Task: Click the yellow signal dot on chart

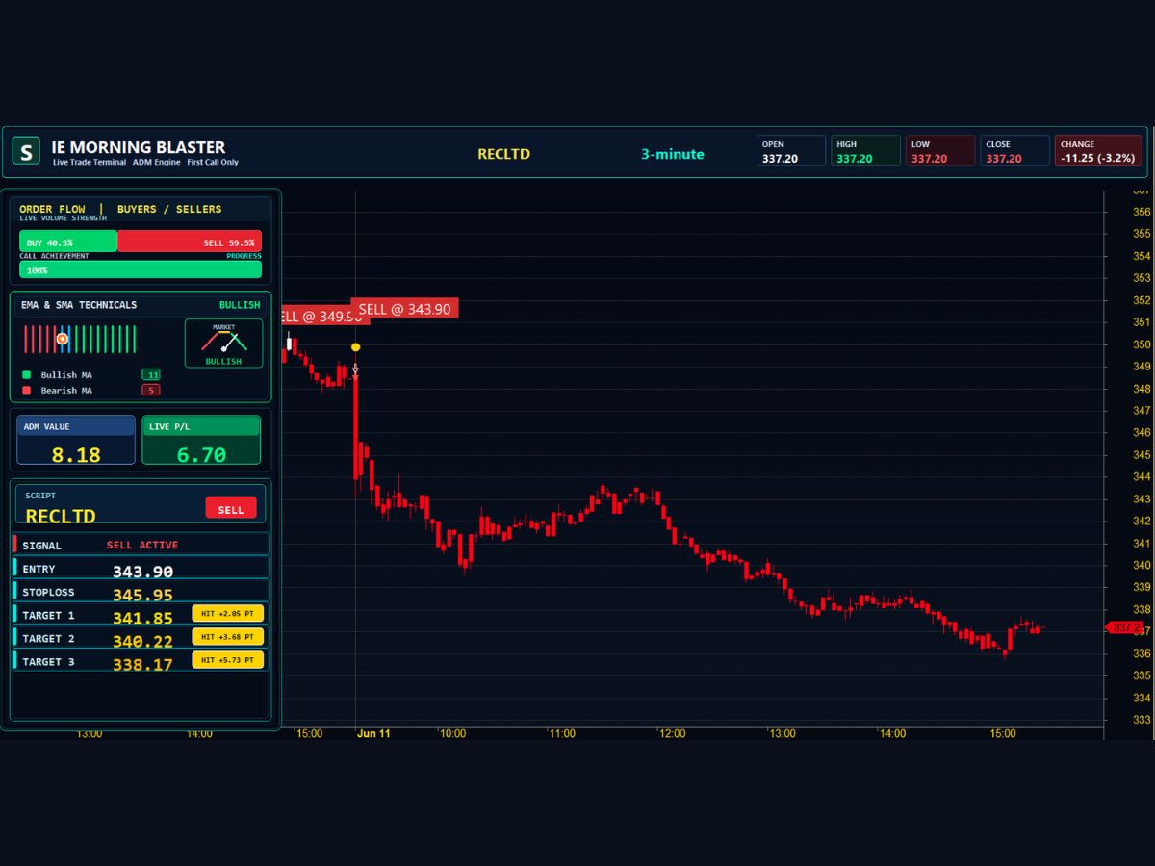Action: (355, 347)
